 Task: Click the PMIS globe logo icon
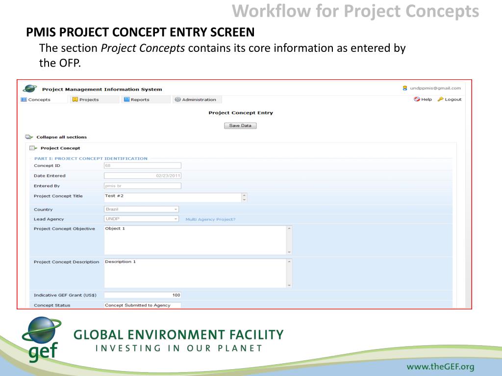point(30,89)
